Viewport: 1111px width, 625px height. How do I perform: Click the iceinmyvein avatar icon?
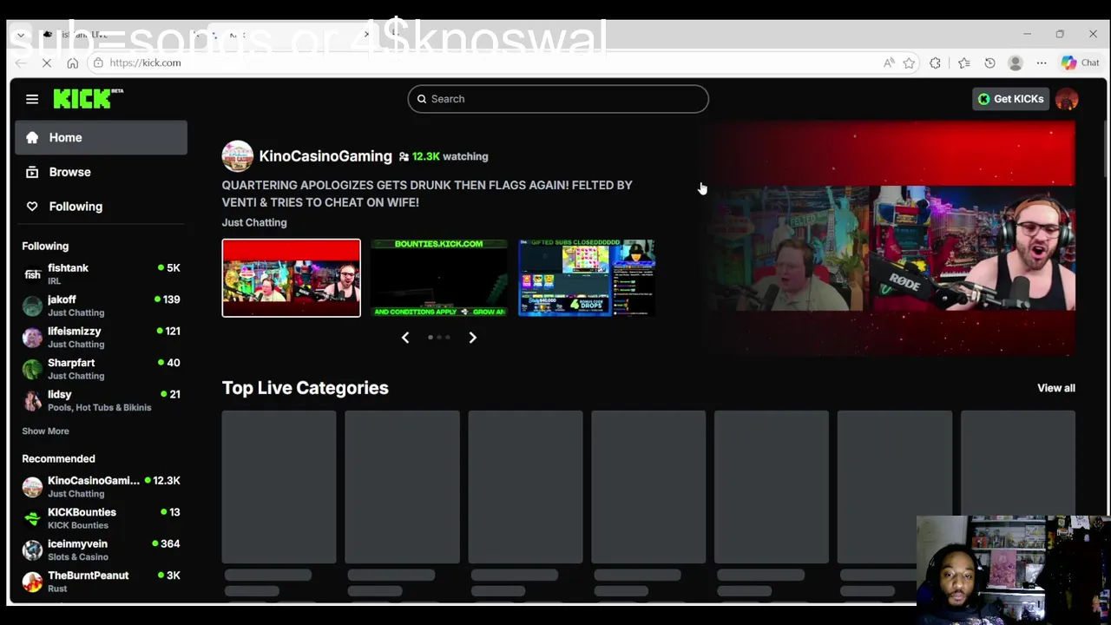click(x=32, y=549)
